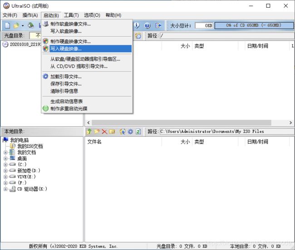The height and width of the screenshot is (250, 295).
Task: Choose 清除引导信息 menu entry
Action: pos(87,91)
